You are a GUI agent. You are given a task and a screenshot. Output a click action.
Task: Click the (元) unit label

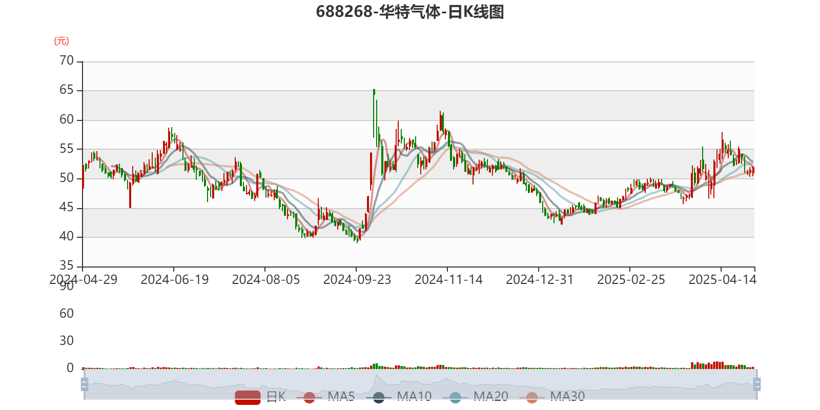pos(61,41)
